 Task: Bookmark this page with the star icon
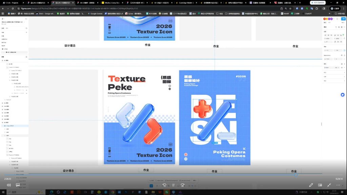click(290, 8)
